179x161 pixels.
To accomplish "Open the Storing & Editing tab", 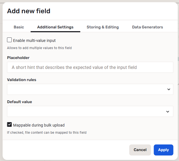I will pyautogui.click(x=103, y=27).
